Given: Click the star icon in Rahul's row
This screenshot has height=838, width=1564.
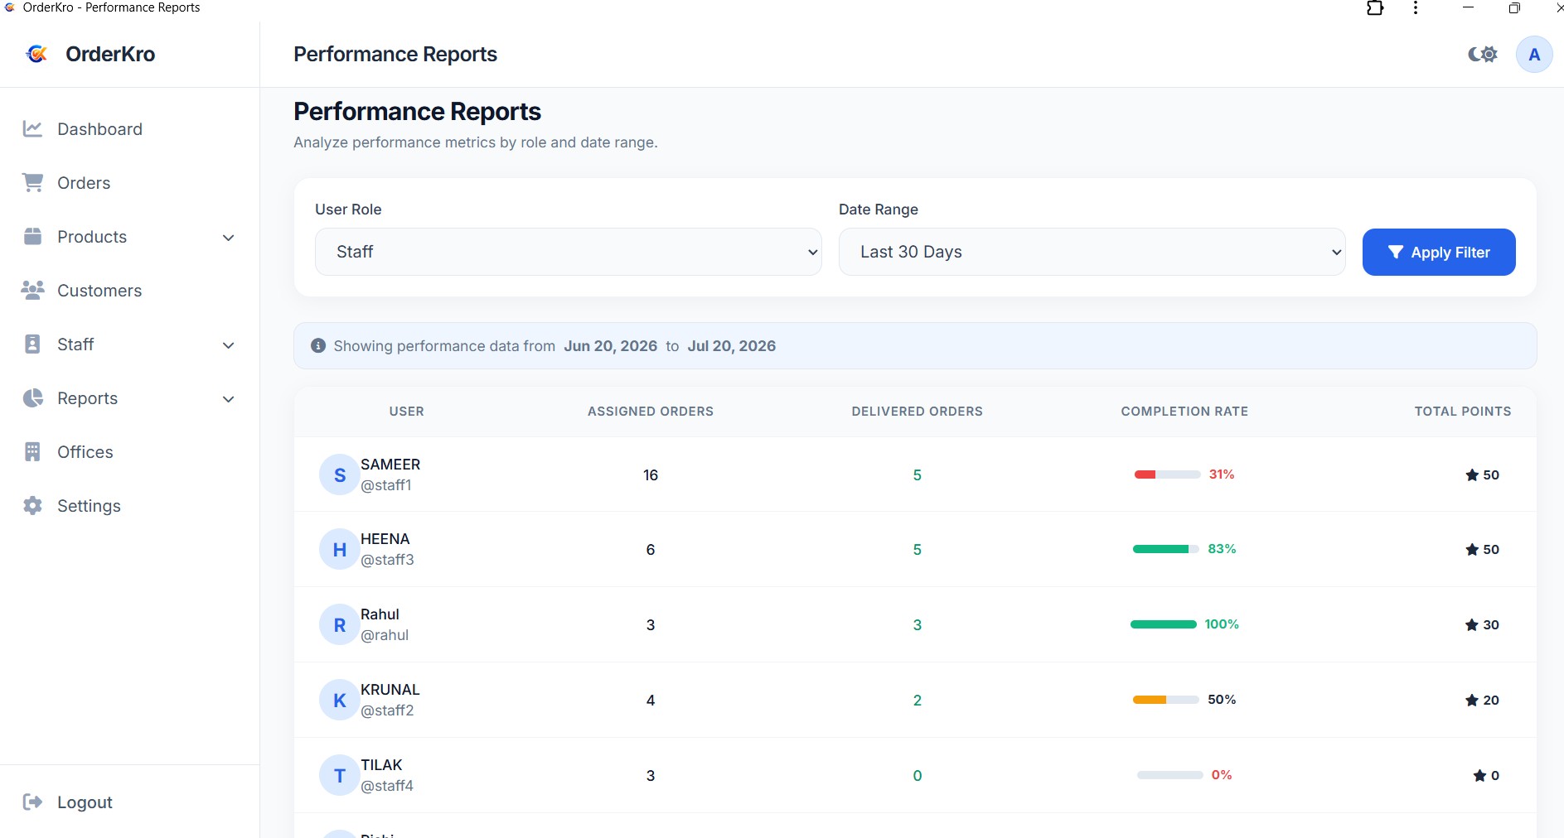Looking at the screenshot, I should pyautogui.click(x=1472, y=624).
